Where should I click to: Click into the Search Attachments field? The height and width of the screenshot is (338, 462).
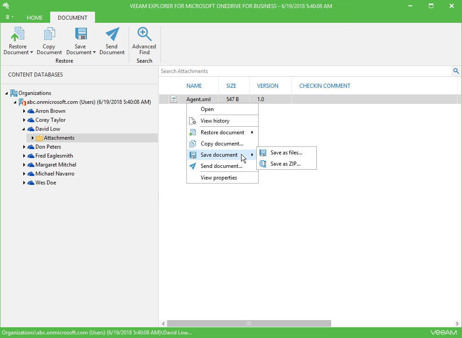[x=305, y=71]
